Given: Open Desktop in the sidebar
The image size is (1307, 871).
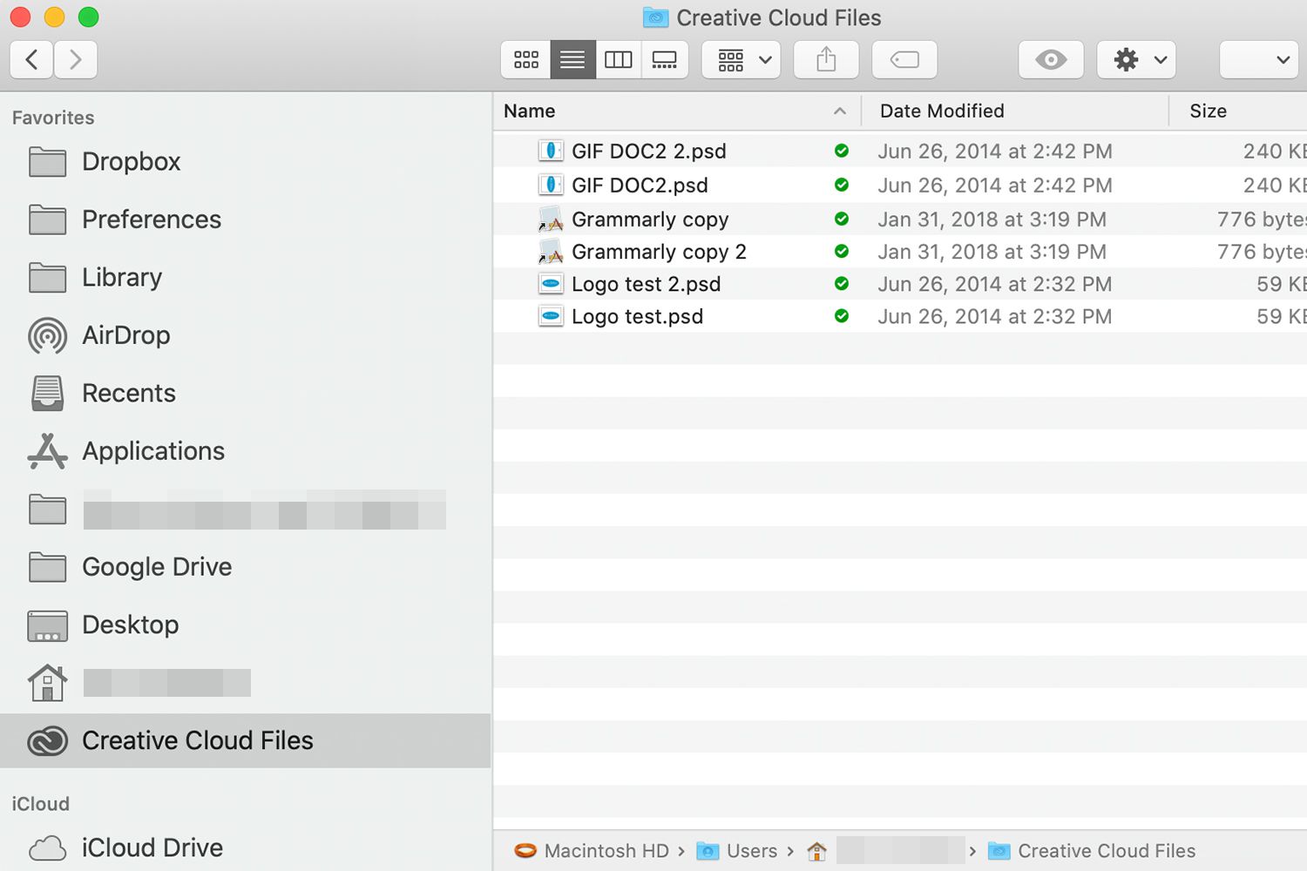Looking at the screenshot, I should [246, 625].
